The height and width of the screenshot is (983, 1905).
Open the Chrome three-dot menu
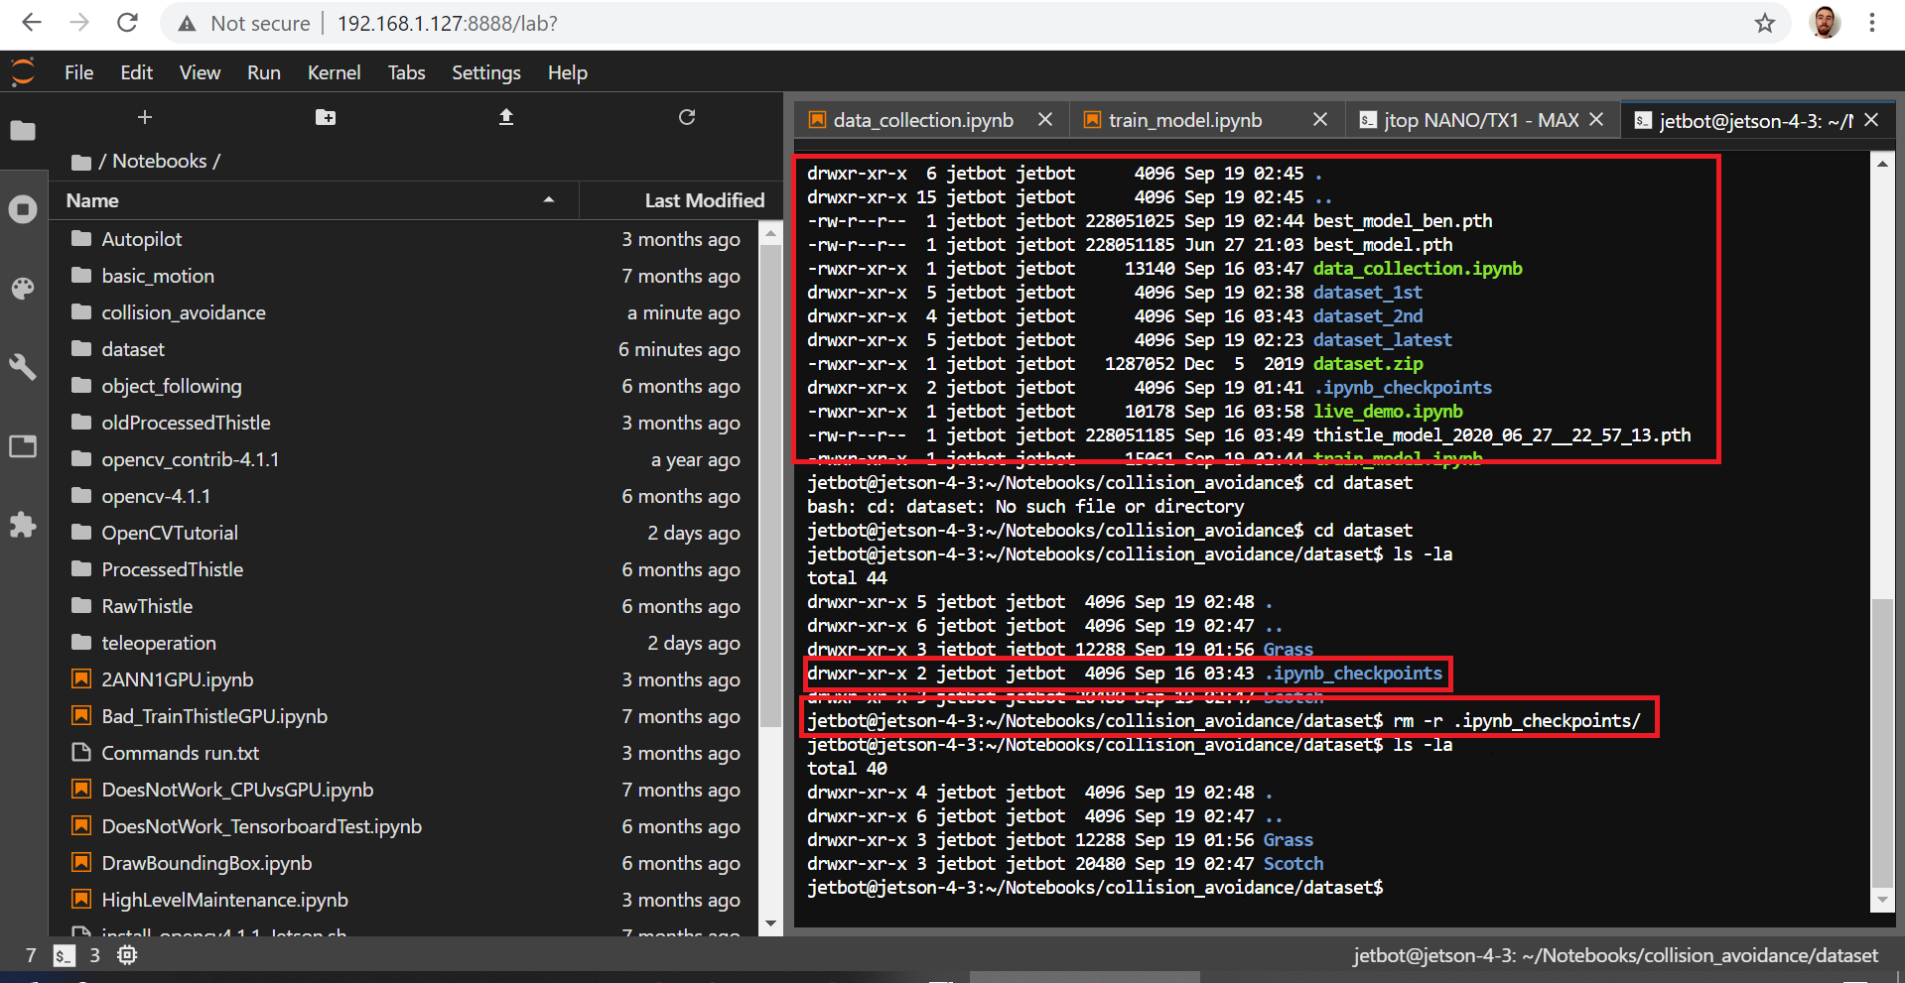tap(1872, 23)
